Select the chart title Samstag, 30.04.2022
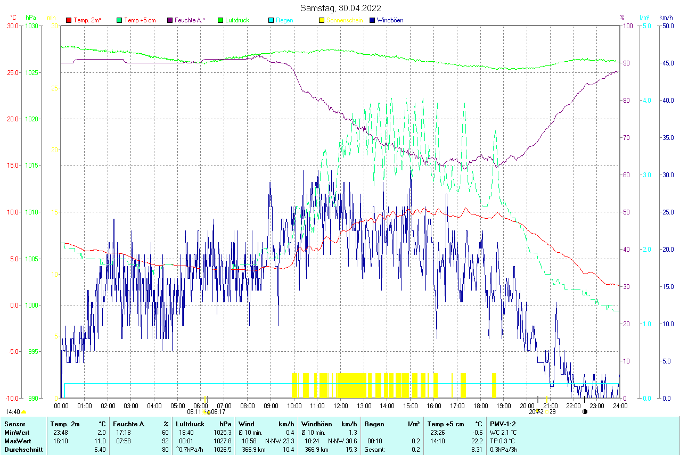This screenshot has height=455, width=680. pyautogui.click(x=340, y=8)
